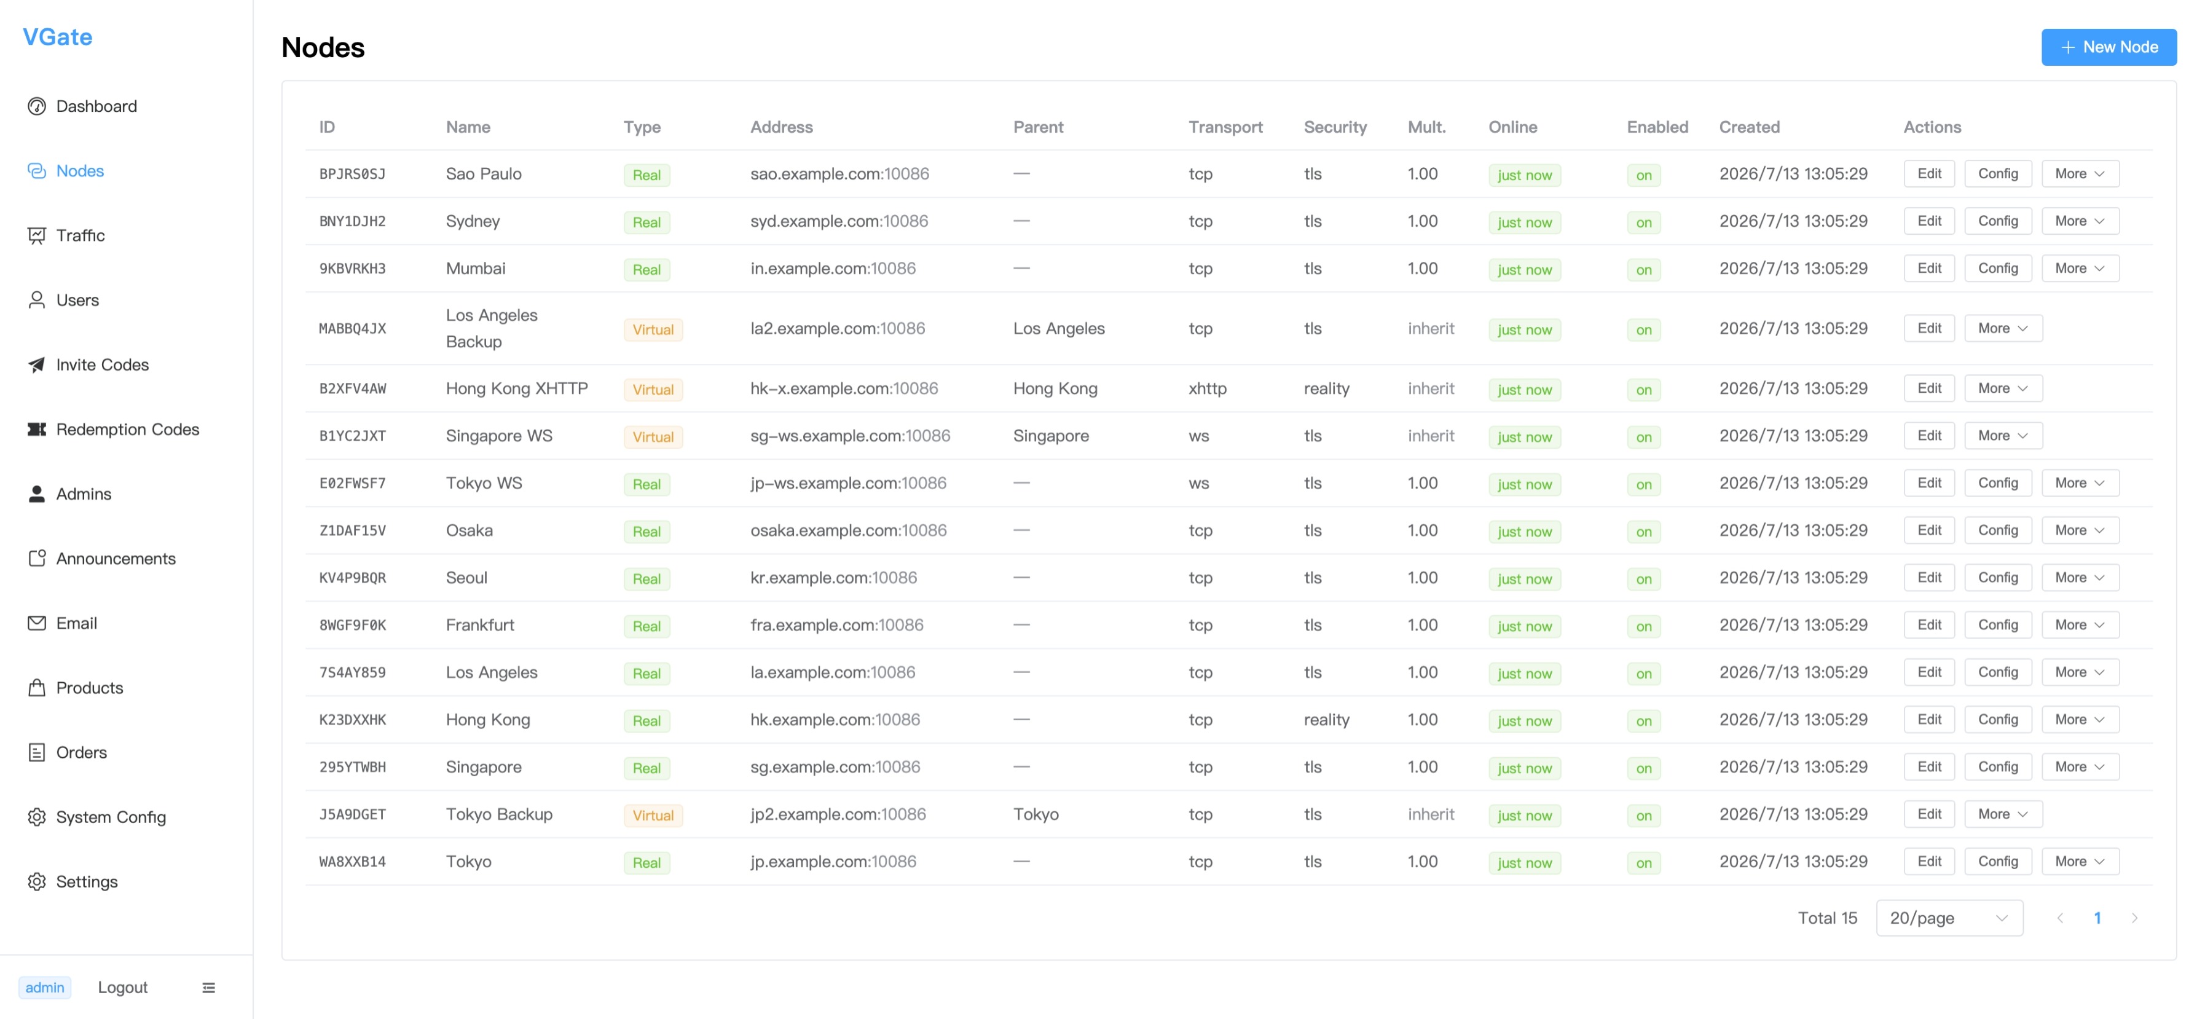The width and height of the screenshot is (2205, 1019).
Task: Expand the More dropdown for Sydney
Action: (x=2080, y=221)
